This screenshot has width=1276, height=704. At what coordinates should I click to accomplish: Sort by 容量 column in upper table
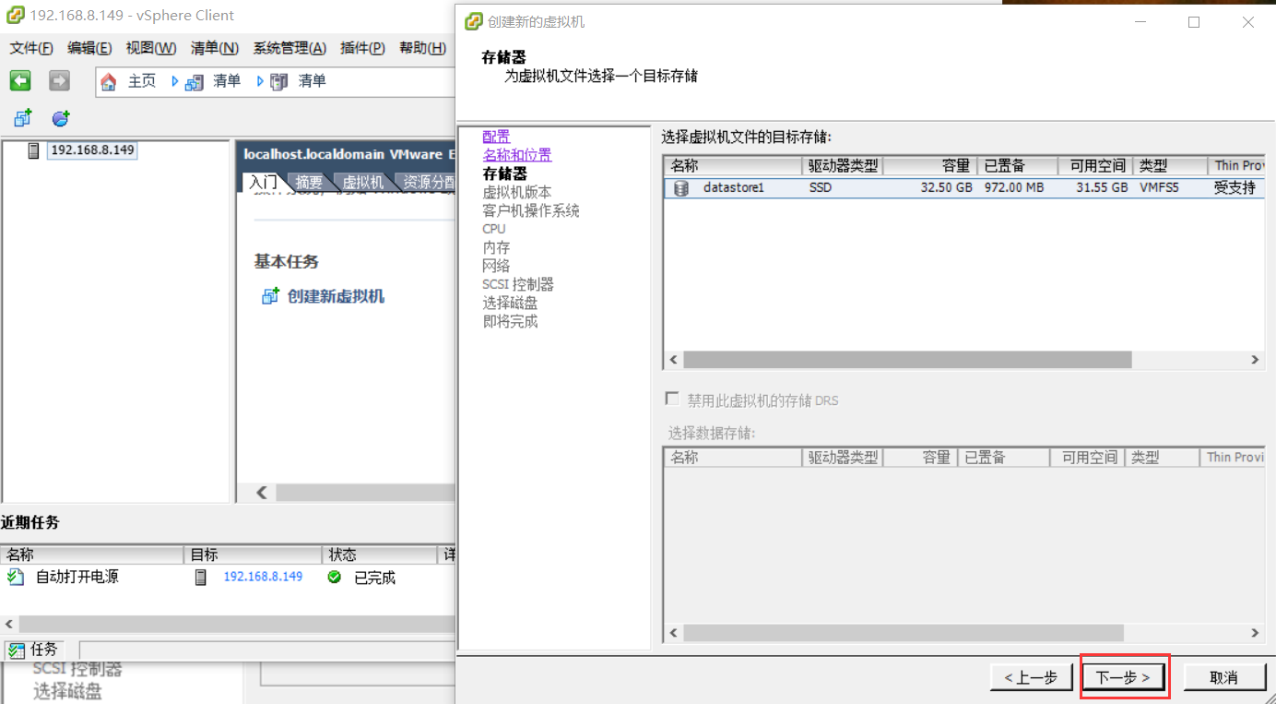[929, 166]
